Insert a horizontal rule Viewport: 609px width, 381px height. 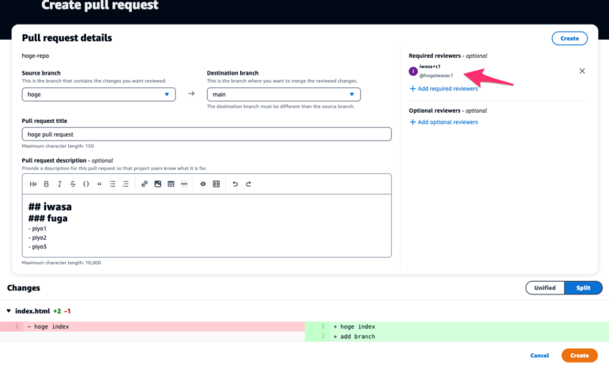pyautogui.click(x=184, y=184)
